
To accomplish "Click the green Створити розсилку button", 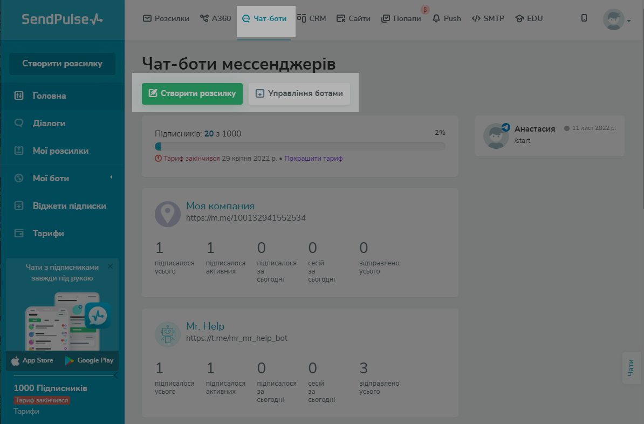I will (192, 94).
